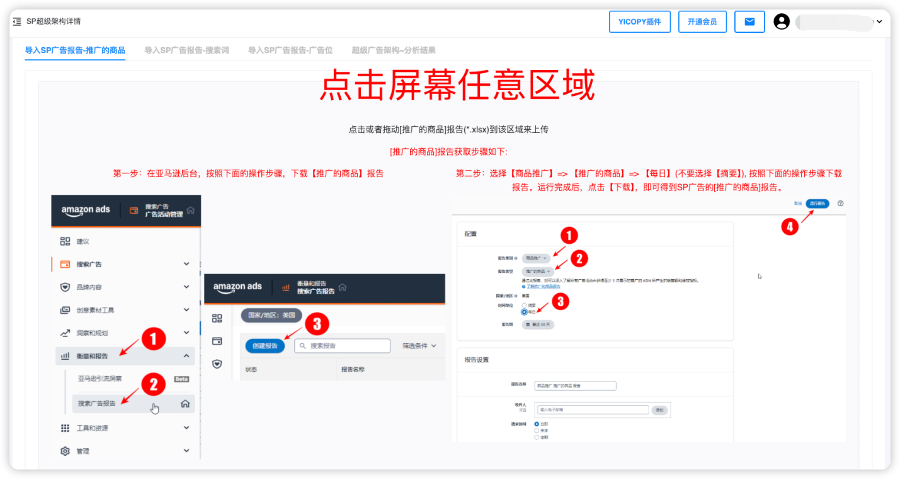Click the 衡量和报告 bar chart icon in sidebar
Image resolution: width=900 pixels, height=479 pixels.
tap(65, 356)
